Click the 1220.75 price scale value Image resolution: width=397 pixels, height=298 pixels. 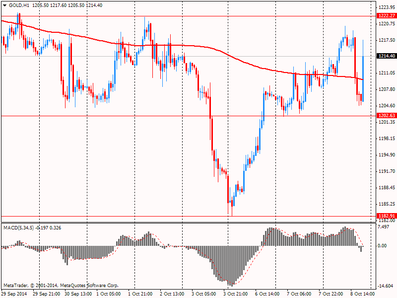387,24
